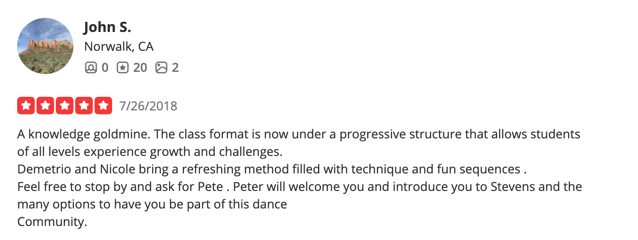Click the 'Demetrio and Nicole' sentence

(272, 169)
